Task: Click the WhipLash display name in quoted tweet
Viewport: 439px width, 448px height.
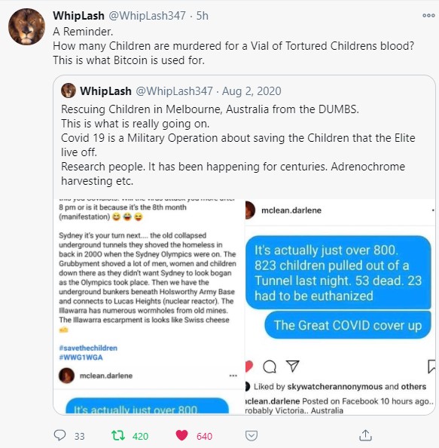Action: click(x=105, y=91)
